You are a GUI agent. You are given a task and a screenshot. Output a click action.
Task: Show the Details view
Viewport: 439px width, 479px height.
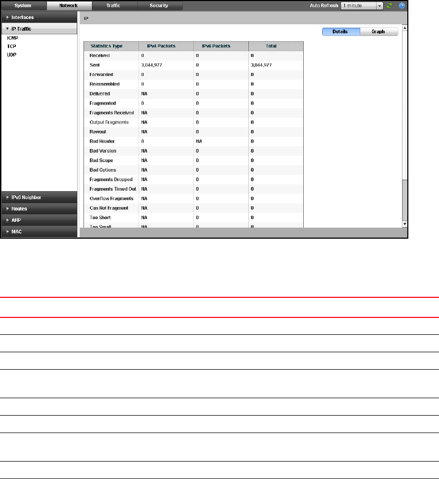341,32
